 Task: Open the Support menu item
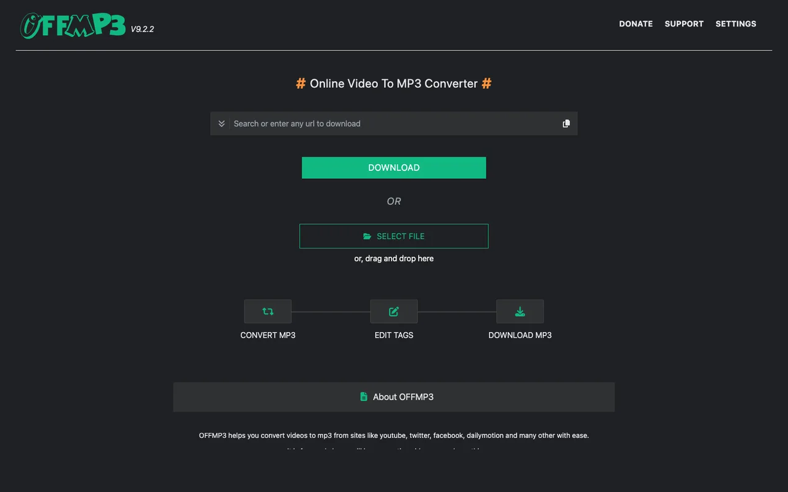click(x=684, y=23)
